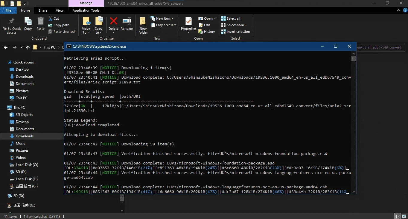This screenshot has height=219, width=408.
Task: Expand the Open button dropdown arrow
Action: point(215,18)
